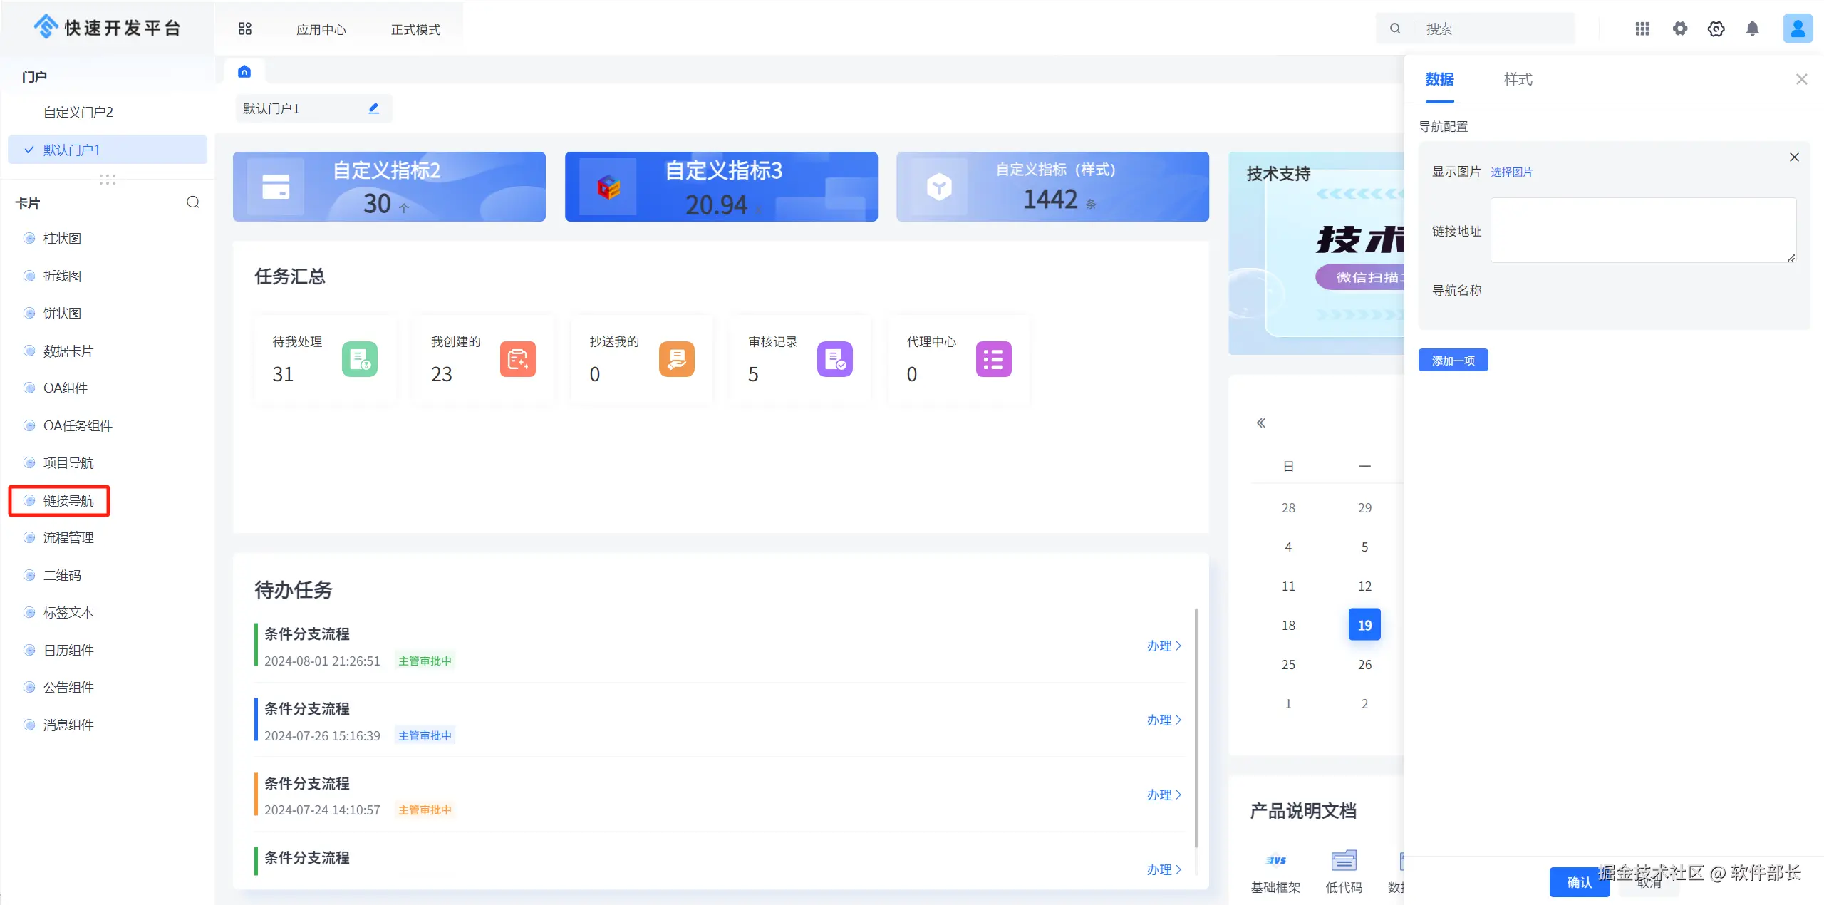1824x905 pixels.
Task: Click 选择图片 link
Action: pyautogui.click(x=1511, y=172)
